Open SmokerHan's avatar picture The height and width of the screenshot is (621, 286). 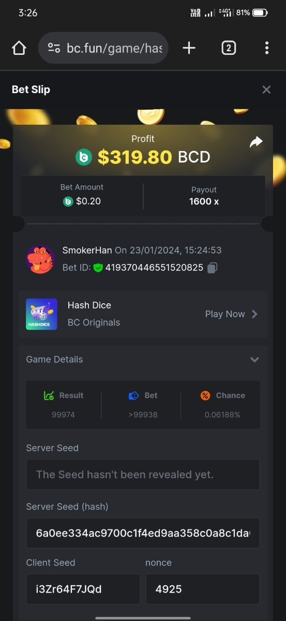pos(40,259)
